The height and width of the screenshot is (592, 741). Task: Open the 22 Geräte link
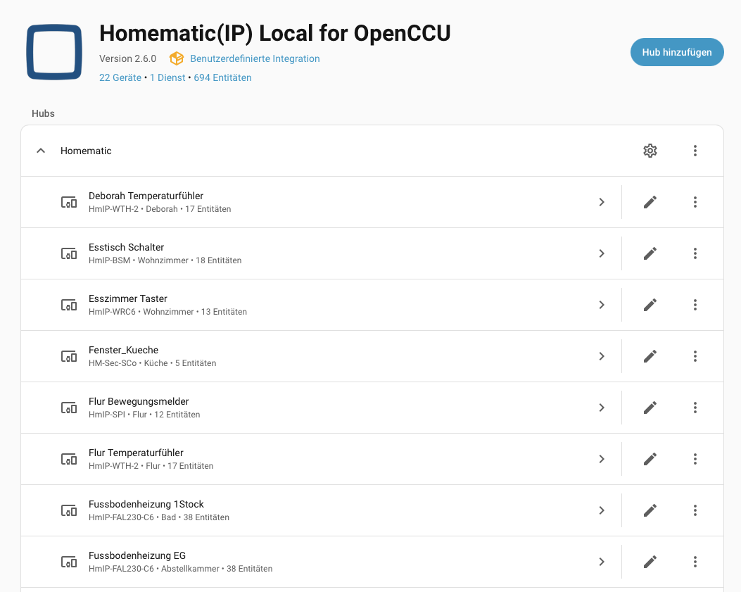tap(120, 77)
